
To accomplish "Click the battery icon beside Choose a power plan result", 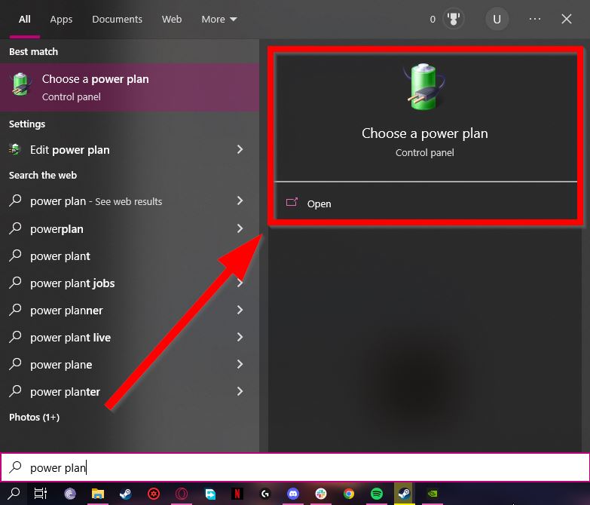I will click(x=20, y=84).
